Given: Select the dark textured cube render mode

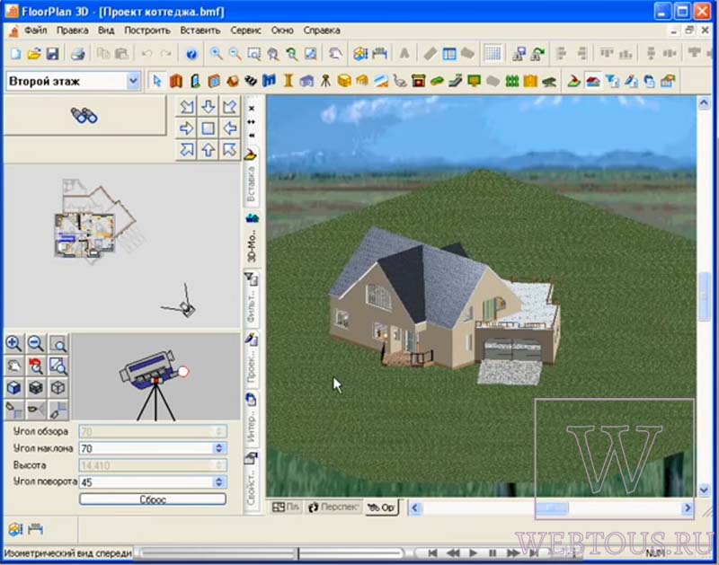Looking at the screenshot, I should pyautogui.click(x=36, y=388).
